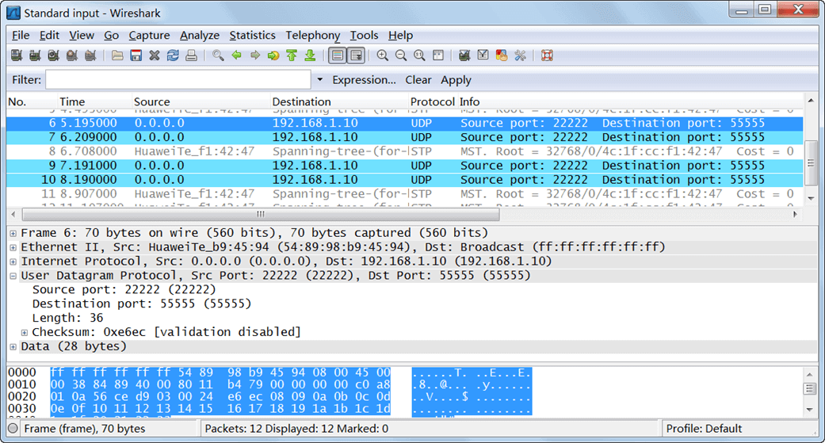
Task: Jump to last packet icon
Action: pyautogui.click(x=310, y=55)
